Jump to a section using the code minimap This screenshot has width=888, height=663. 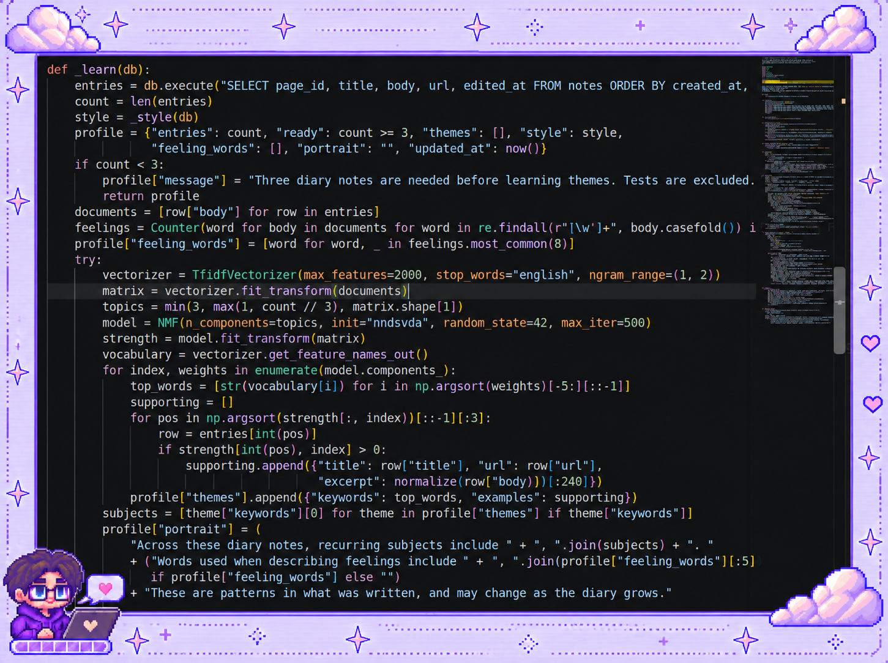(x=797, y=190)
